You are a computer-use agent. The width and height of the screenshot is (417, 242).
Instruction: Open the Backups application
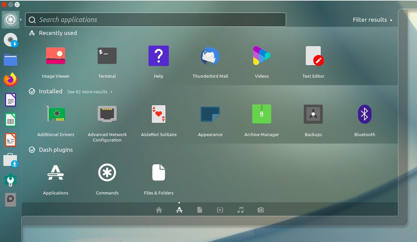point(313,114)
